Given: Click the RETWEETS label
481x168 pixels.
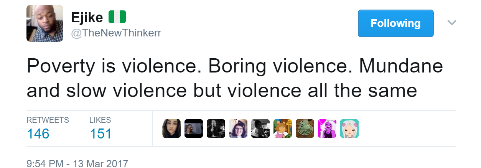Looking at the screenshot, I should tap(48, 120).
